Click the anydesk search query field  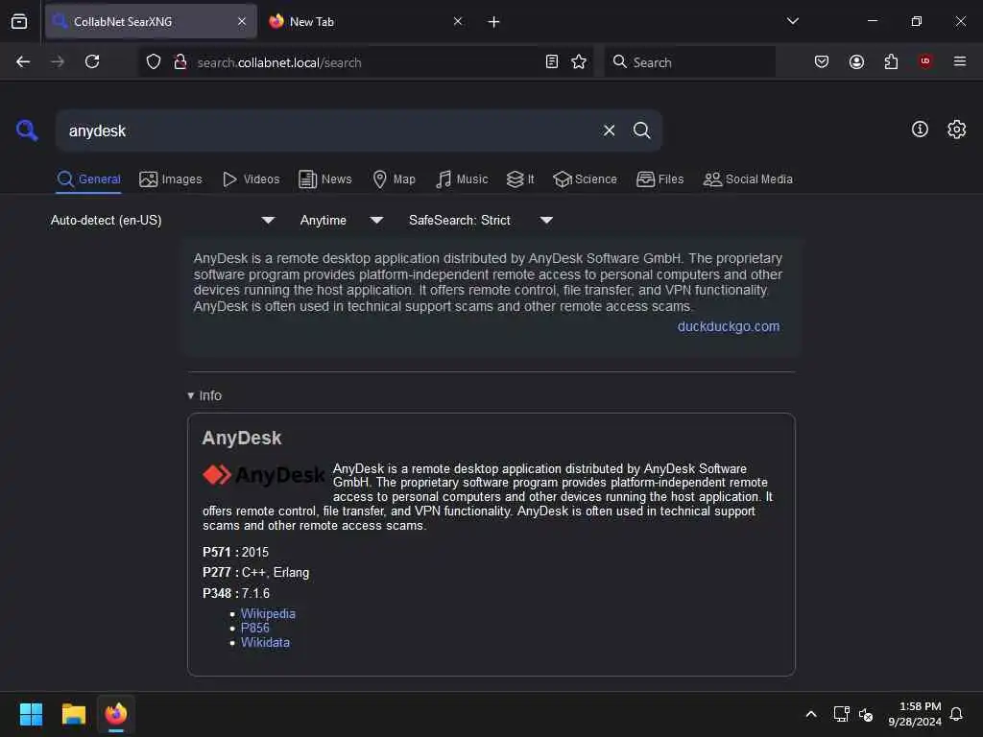[329, 131]
